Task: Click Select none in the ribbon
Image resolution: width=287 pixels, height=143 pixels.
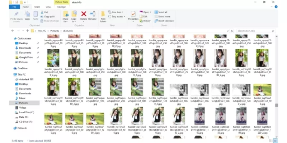Action: click(163, 16)
